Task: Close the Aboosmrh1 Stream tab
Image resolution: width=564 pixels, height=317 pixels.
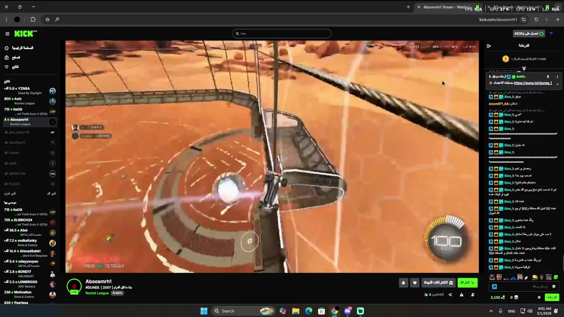Action: pyautogui.click(x=419, y=7)
